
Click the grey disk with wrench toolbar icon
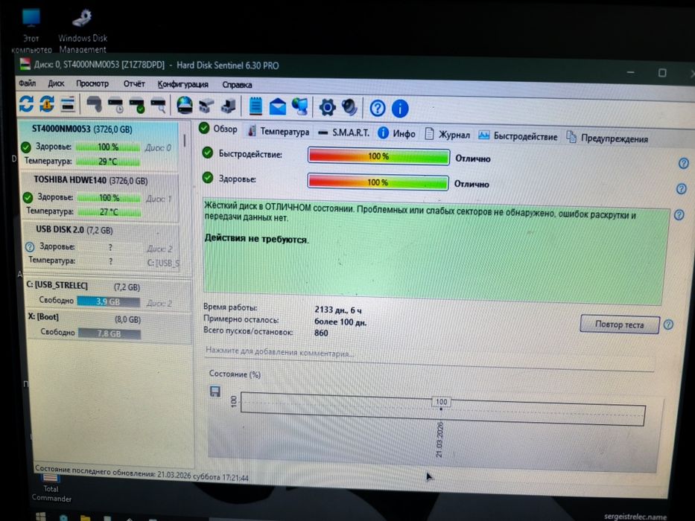(94, 105)
